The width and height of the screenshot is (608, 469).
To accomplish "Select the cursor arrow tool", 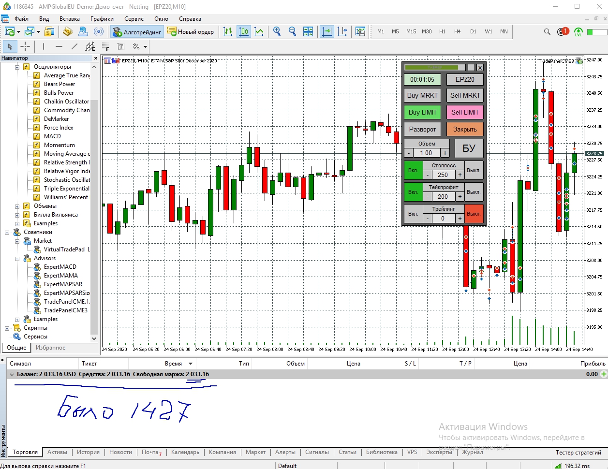I will point(10,46).
